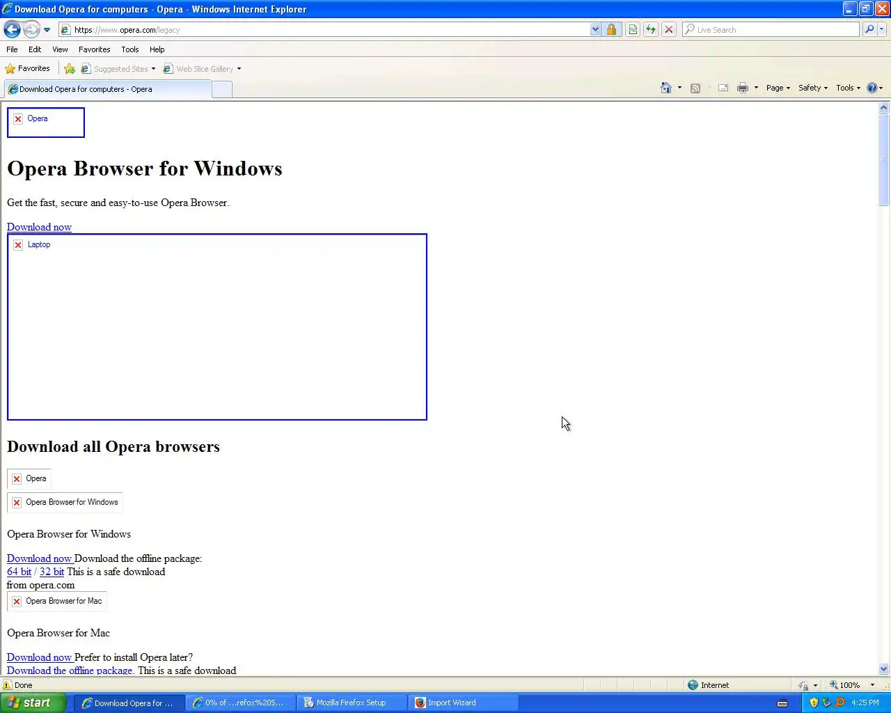Click the Download now link for Mac
This screenshot has width=891, height=713.
(x=39, y=657)
